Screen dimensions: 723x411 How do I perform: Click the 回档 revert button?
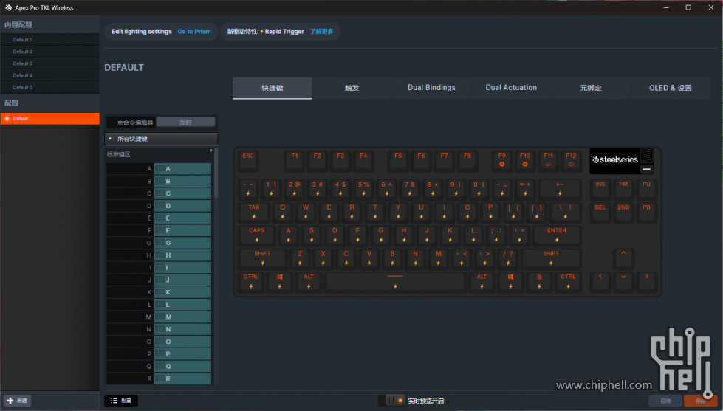pos(665,401)
